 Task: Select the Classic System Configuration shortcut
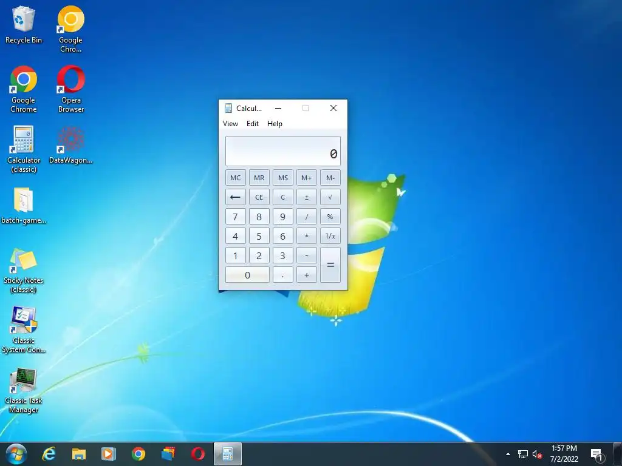click(x=24, y=330)
